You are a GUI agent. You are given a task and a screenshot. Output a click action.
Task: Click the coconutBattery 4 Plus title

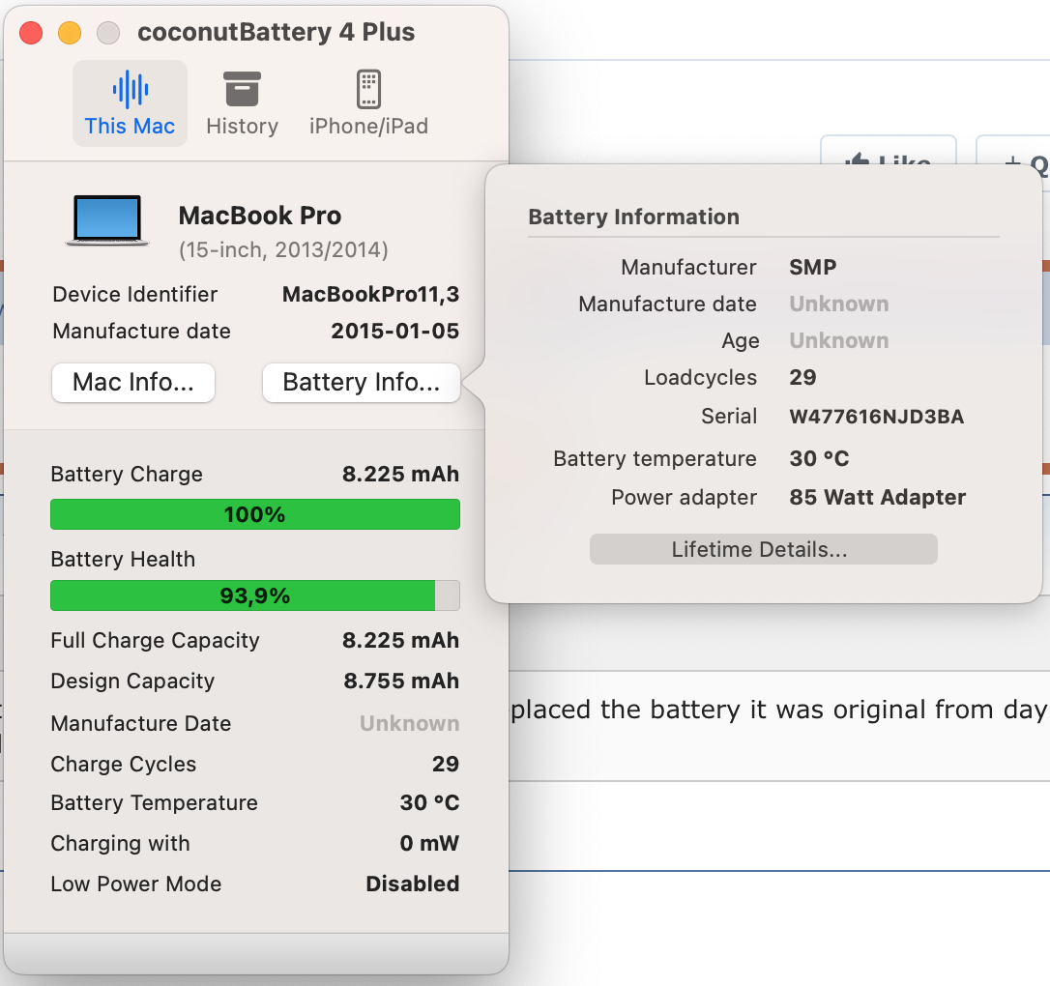(277, 33)
